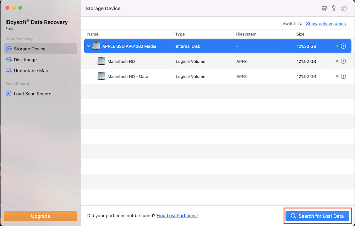The width and height of the screenshot is (355, 226).
Task: Select the APPLE SSD AP0128J Media name
Action: (x=129, y=46)
